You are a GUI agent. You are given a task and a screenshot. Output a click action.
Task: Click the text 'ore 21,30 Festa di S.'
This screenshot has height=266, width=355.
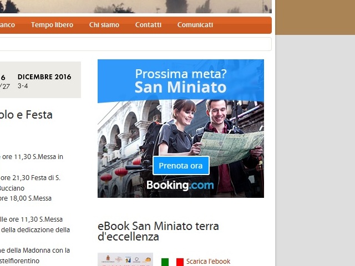click(x=30, y=178)
